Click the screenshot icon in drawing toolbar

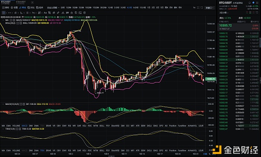[x=80, y=13]
